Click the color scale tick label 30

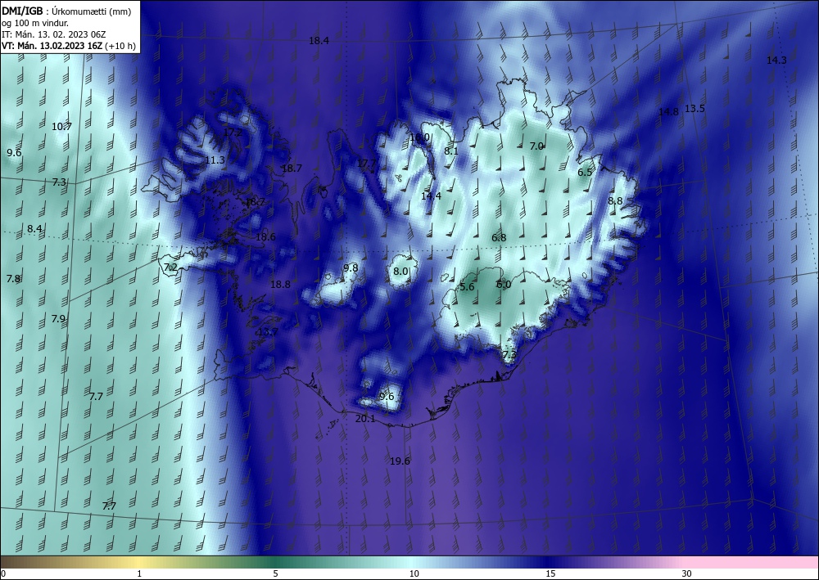tap(687, 573)
